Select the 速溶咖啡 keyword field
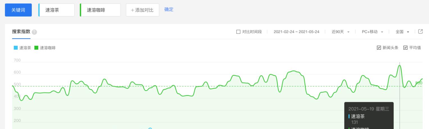The width and height of the screenshot is (429, 129). click(100, 10)
